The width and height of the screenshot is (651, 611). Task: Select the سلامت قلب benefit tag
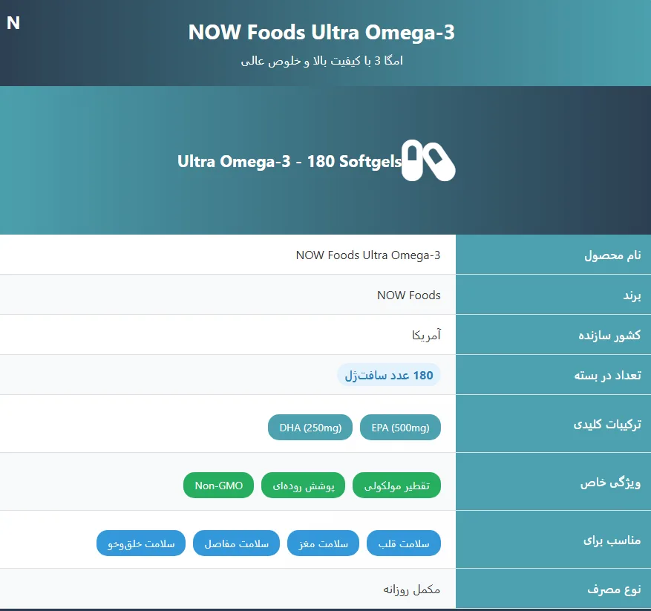pos(404,543)
